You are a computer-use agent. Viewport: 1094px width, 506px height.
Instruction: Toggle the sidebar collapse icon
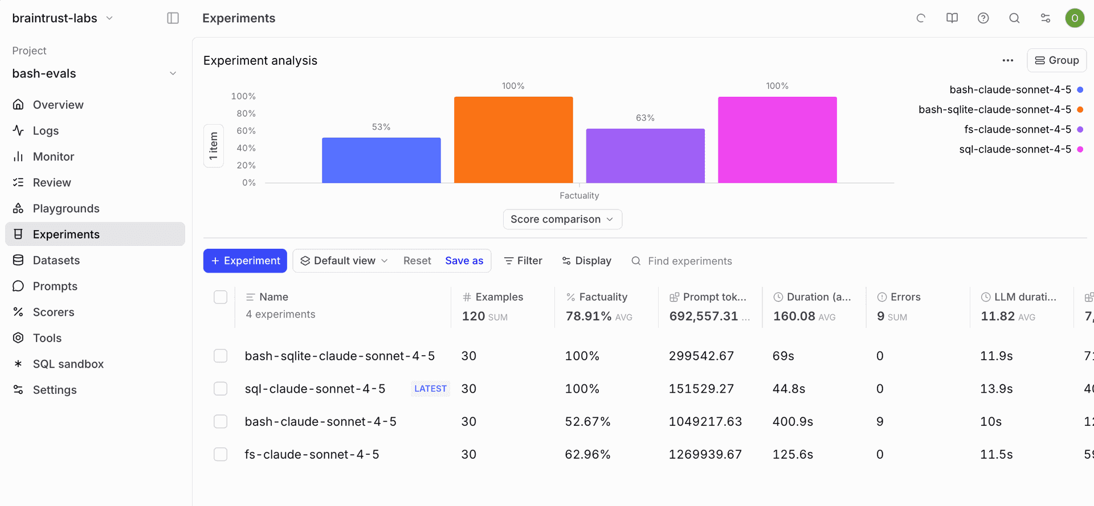[173, 18]
